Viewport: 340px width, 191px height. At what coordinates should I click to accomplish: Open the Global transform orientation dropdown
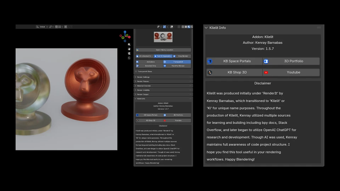(42, 27)
